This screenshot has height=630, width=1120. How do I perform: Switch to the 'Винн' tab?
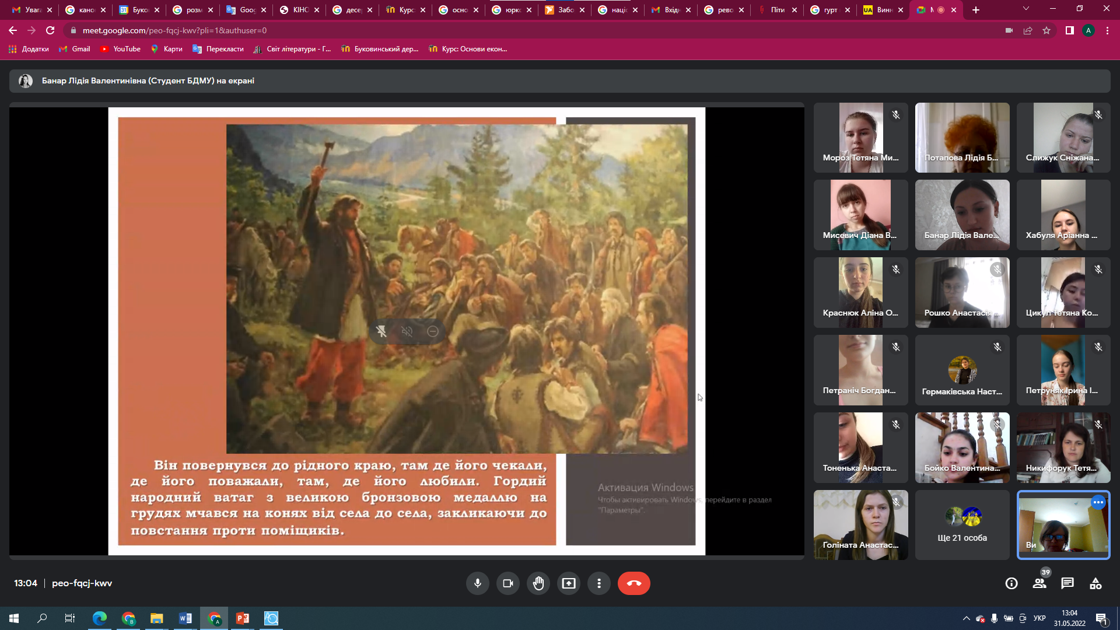tap(883, 10)
